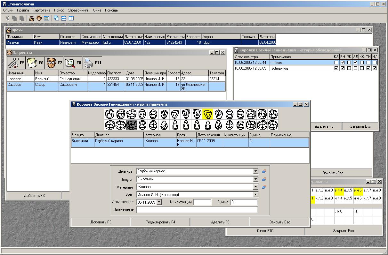The height and width of the screenshot is (255, 388).
Task: Open the Картотека menu
Action: point(41,10)
